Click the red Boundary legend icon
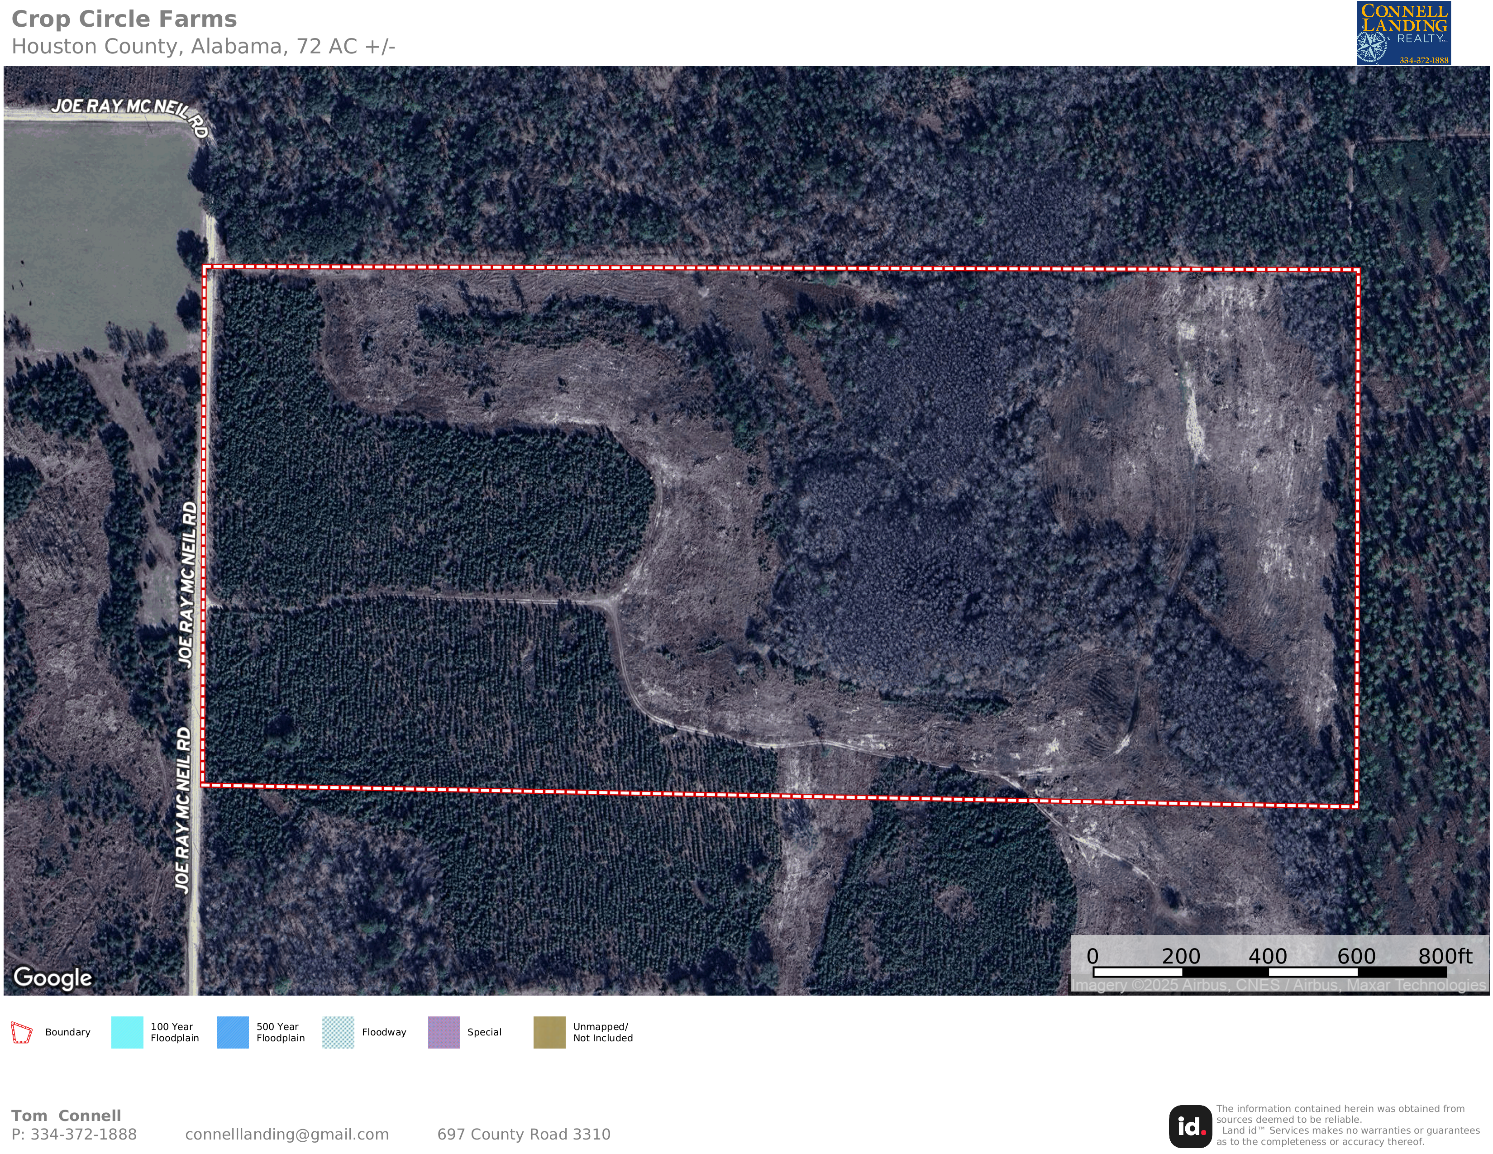This screenshot has width=1493, height=1154. click(x=22, y=1032)
